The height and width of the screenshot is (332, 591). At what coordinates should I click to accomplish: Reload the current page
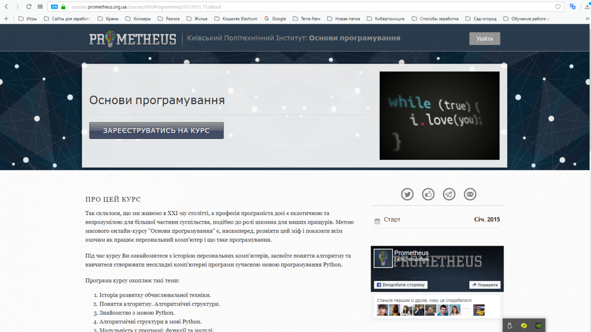[x=29, y=7]
